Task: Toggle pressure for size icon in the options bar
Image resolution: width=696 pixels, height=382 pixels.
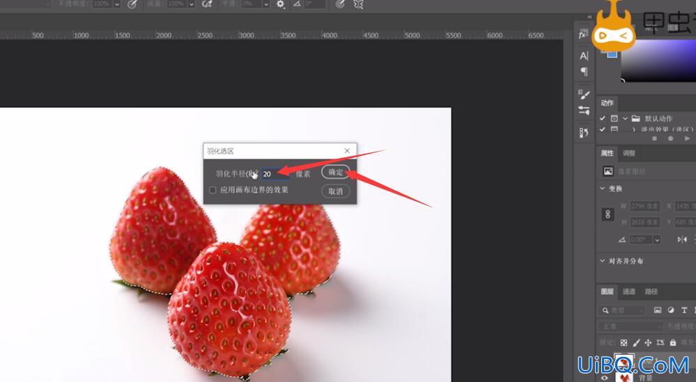Action: tap(340, 4)
